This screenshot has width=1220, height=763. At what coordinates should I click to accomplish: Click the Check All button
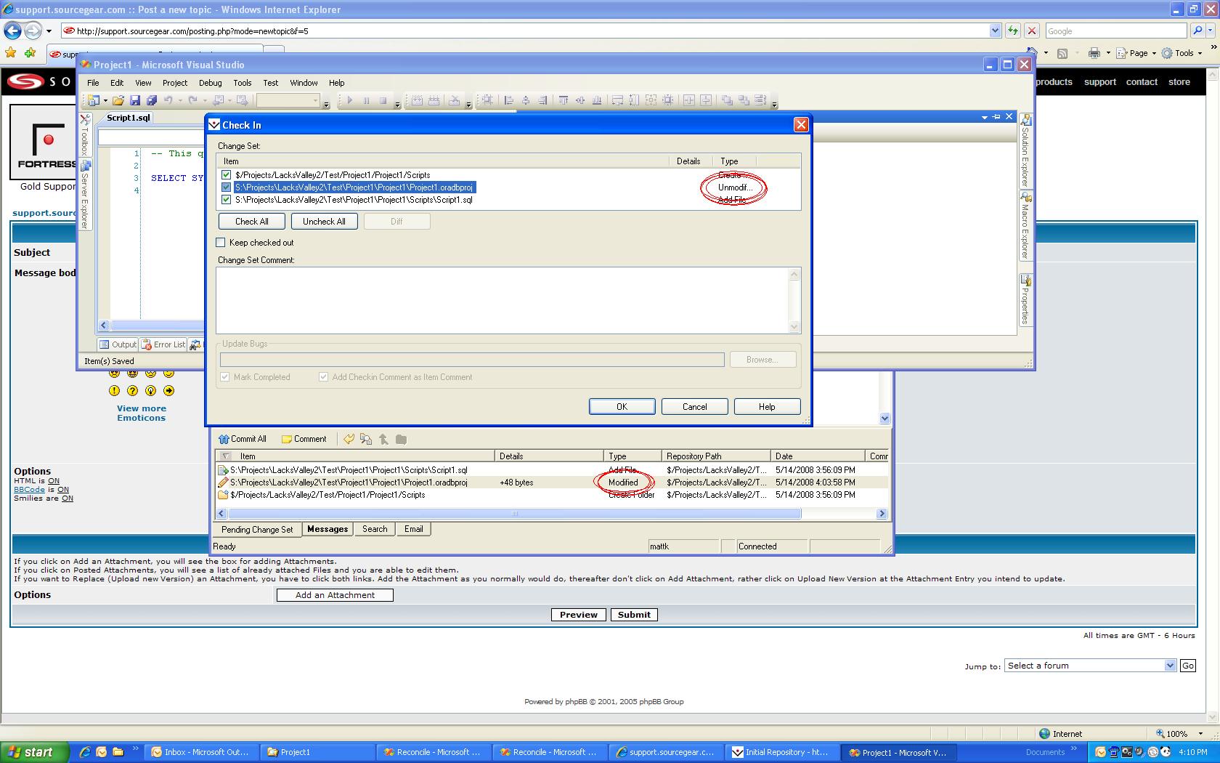252,222
